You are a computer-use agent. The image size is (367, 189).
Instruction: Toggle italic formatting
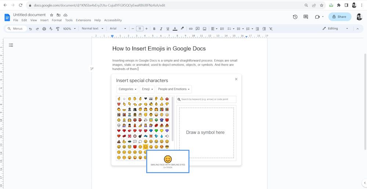coord(161,29)
